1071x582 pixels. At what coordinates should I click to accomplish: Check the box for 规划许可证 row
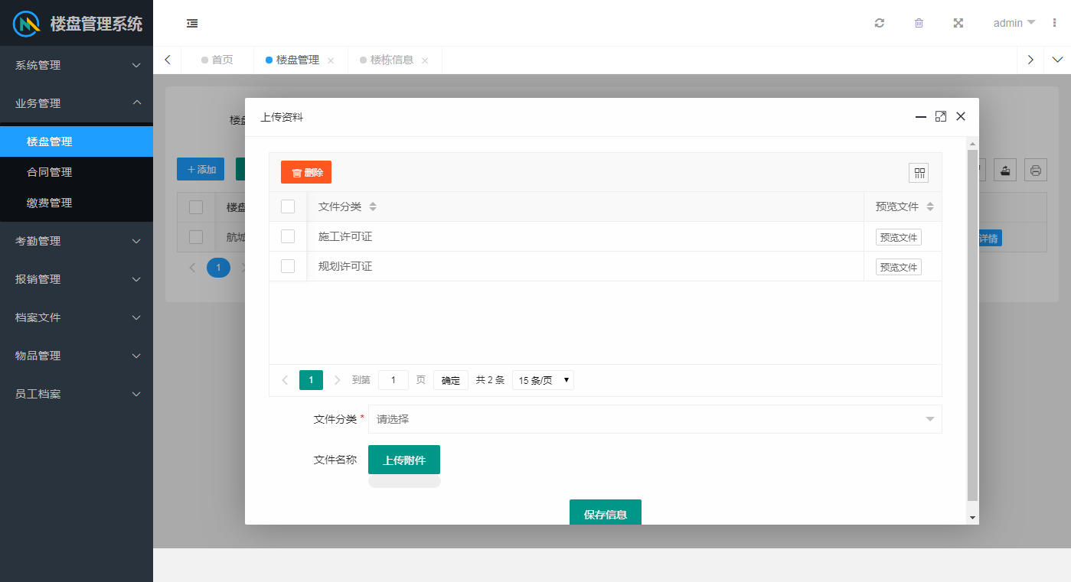(x=288, y=266)
